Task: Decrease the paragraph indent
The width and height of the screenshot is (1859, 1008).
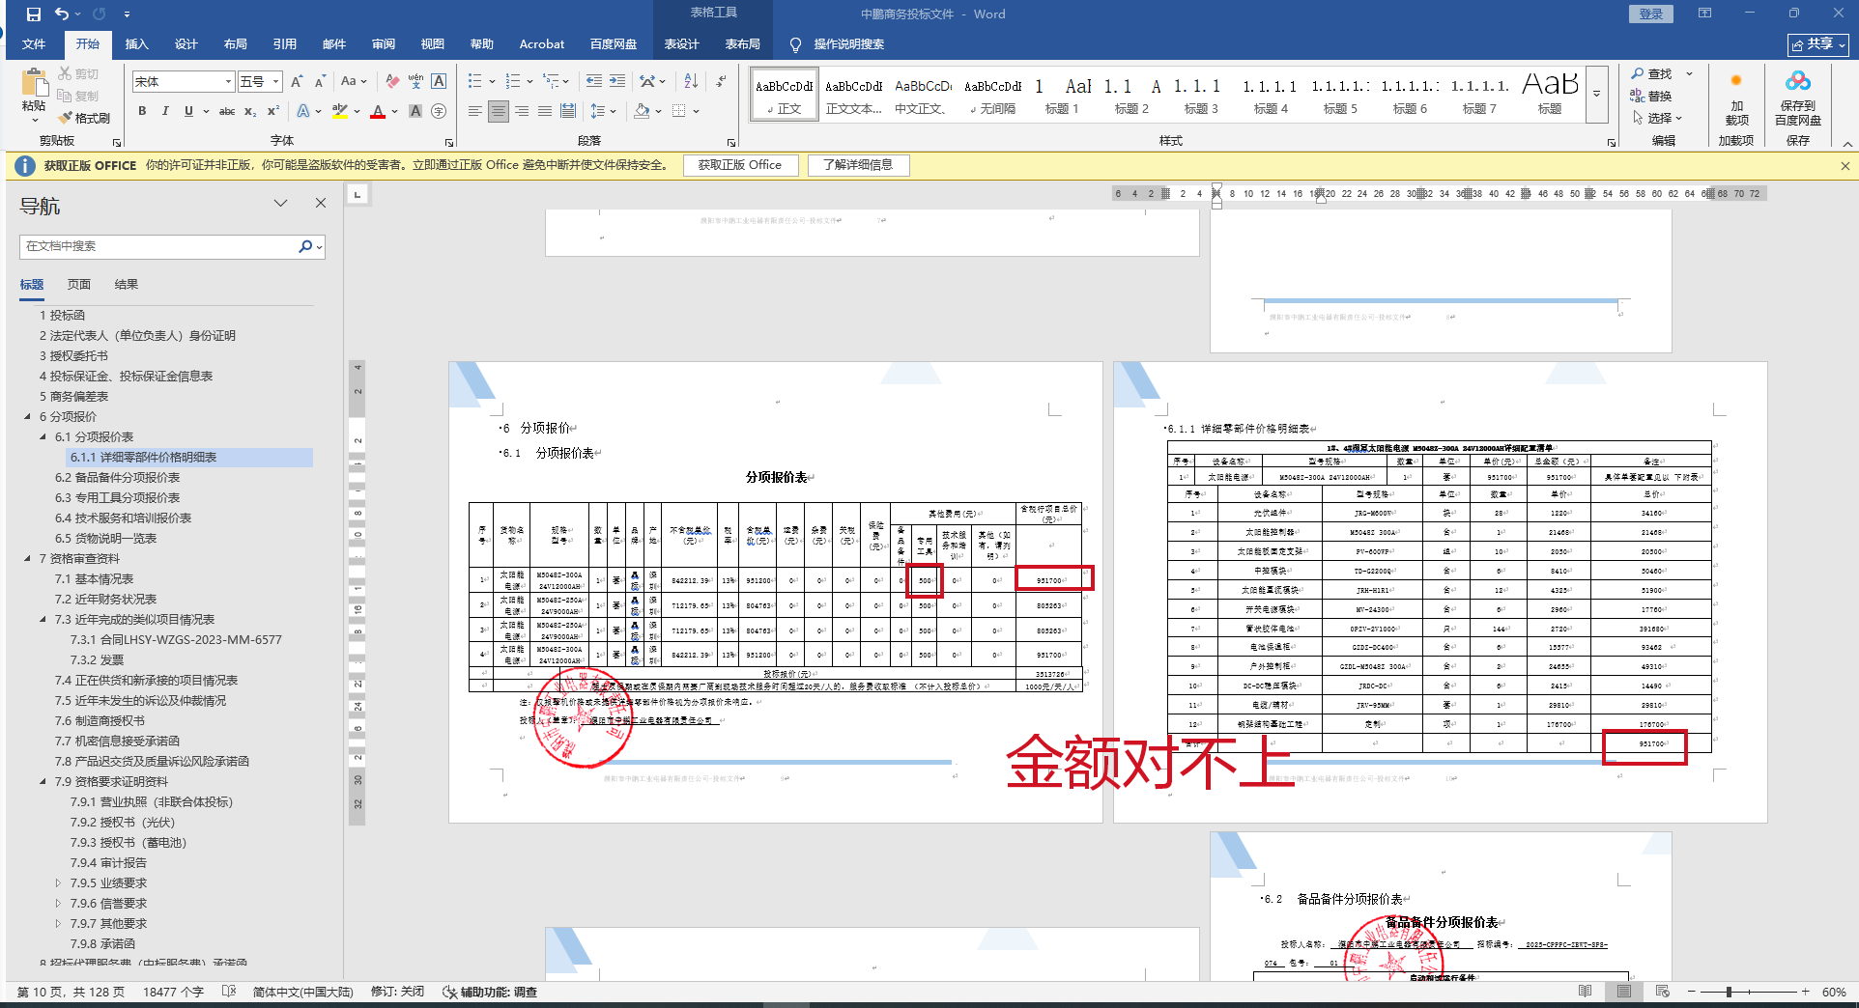Action: [594, 82]
